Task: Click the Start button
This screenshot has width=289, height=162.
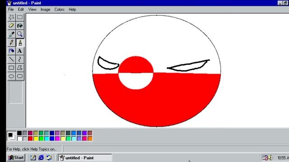Action: point(16,157)
